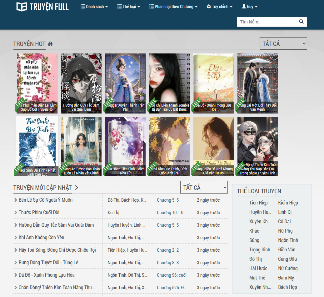Open the huy user account menu

(x=249, y=6)
